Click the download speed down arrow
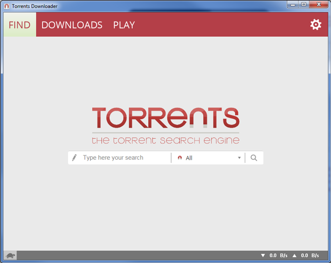 [263, 256]
